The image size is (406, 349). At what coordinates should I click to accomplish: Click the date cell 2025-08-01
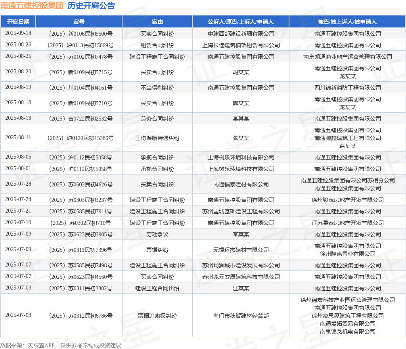point(18,169)
